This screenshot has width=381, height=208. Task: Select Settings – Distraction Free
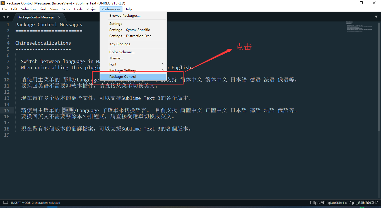pos(133,36)
